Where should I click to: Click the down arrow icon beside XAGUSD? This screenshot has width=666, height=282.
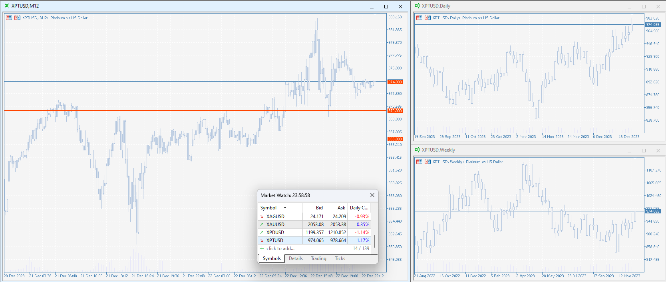coord(262,217)
